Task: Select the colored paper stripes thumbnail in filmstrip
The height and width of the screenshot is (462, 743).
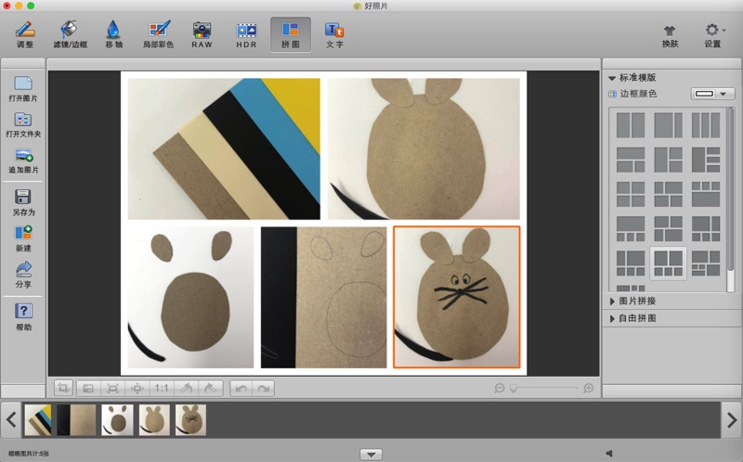Action: coord(38,419)
